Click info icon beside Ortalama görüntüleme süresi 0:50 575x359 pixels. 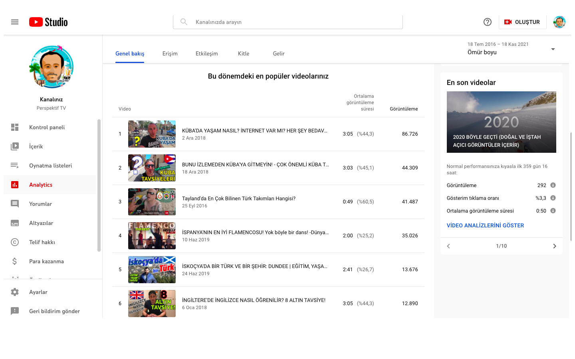(x=553, y=211)
